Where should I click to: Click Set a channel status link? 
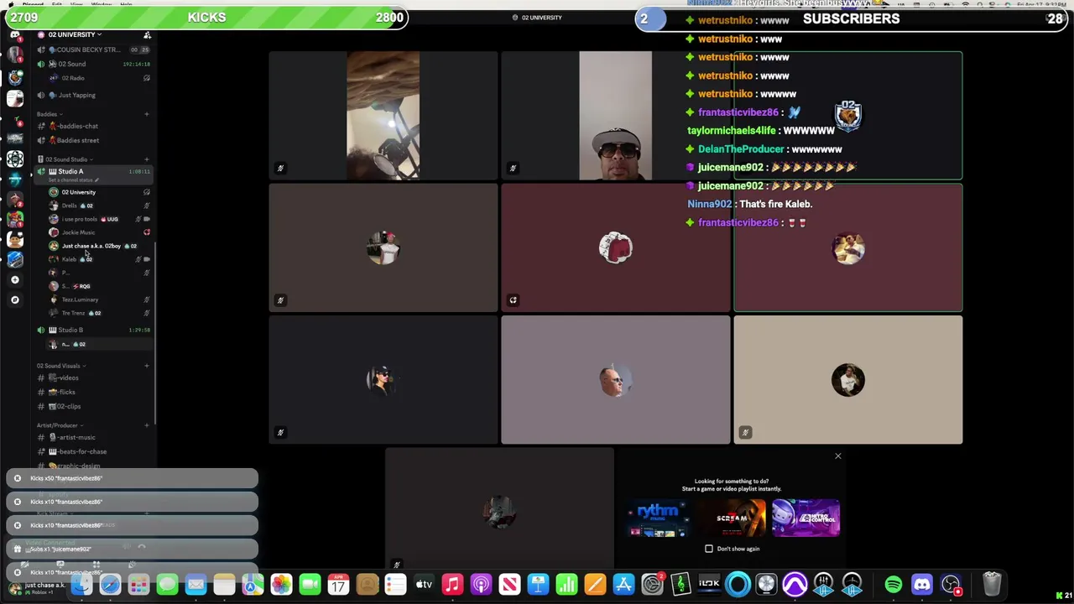(x=73, y=180)
